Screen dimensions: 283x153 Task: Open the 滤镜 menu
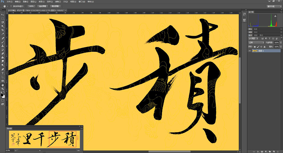pyautogui.click(x=58, y=2)
